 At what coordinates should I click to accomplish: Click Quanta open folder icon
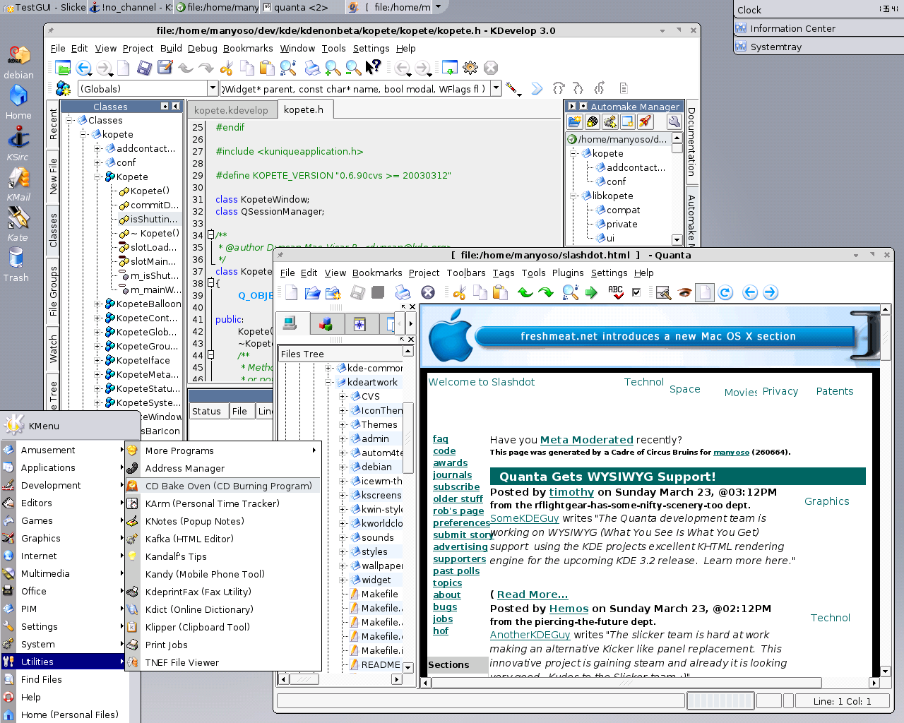coord(312,292)
